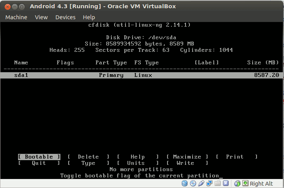Screen dimensions: 284x188
Task: Click the Cylinders: 1044 text
Action: 206,50
